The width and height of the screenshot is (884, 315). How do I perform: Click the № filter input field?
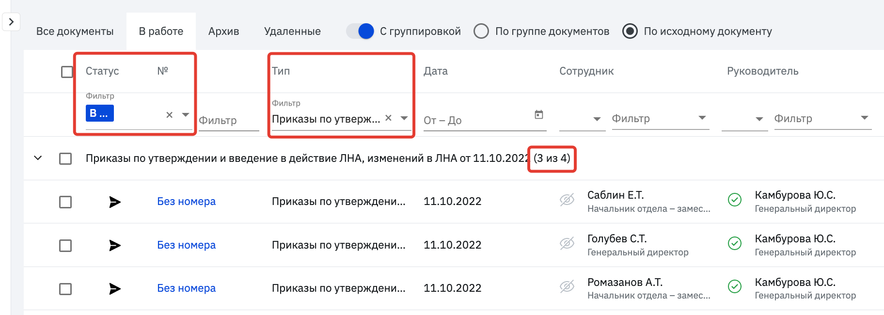(x=229, y=120)
